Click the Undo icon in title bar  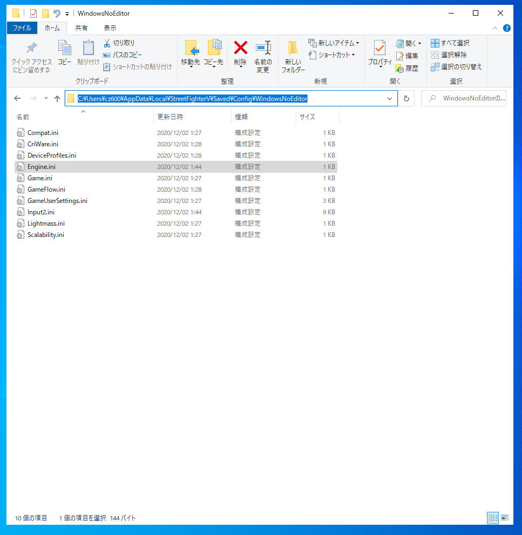(57, 13)
